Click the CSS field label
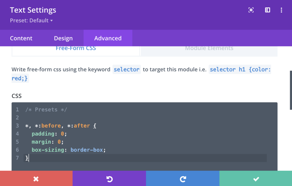Screen dimensions: 292x186 pyautogui.click(x=17, y=96)
